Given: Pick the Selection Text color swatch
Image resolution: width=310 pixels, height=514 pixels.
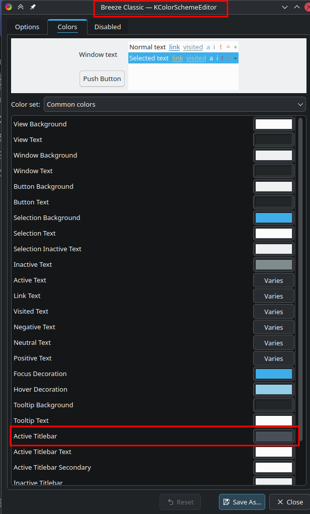Looking at the screenshot, I should (274, 234).
